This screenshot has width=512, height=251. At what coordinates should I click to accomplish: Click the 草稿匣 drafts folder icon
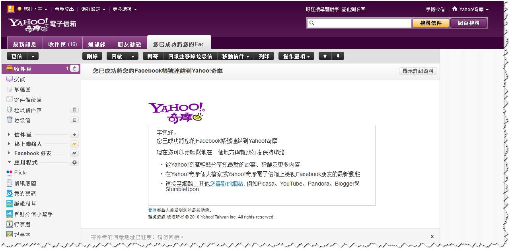pos(10,89)
